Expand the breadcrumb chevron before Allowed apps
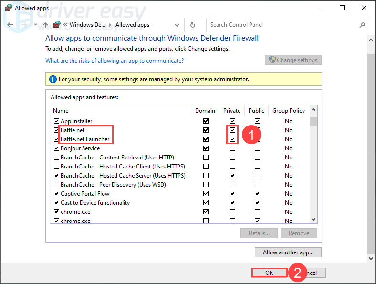 [111, 25]
